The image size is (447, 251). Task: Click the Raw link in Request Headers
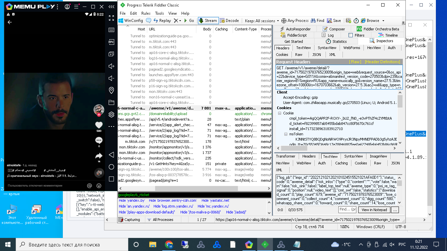point(355,62)
